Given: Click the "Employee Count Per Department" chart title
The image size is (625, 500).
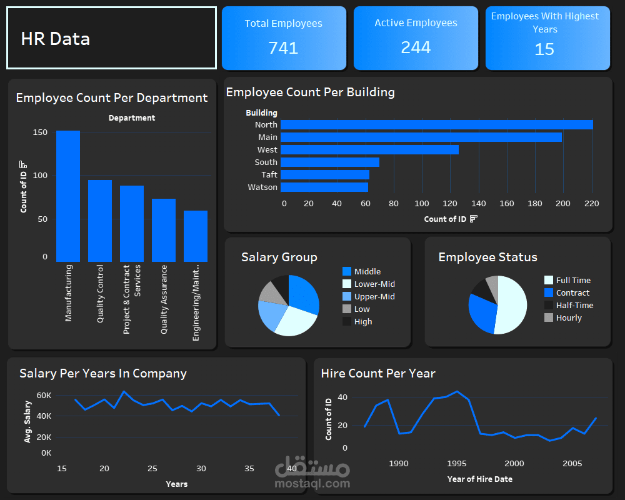Looking at the screenshot, I should click(112, 98).
